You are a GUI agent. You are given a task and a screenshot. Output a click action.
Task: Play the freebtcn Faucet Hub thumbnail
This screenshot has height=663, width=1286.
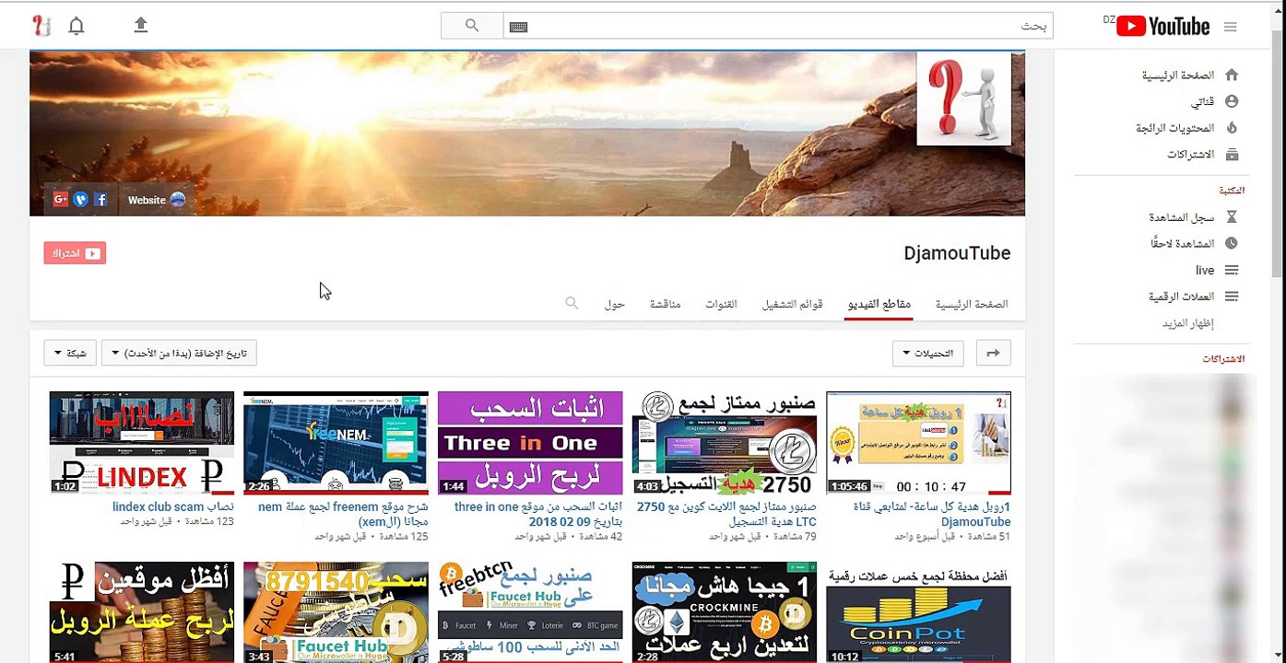(x=530, y=612)
